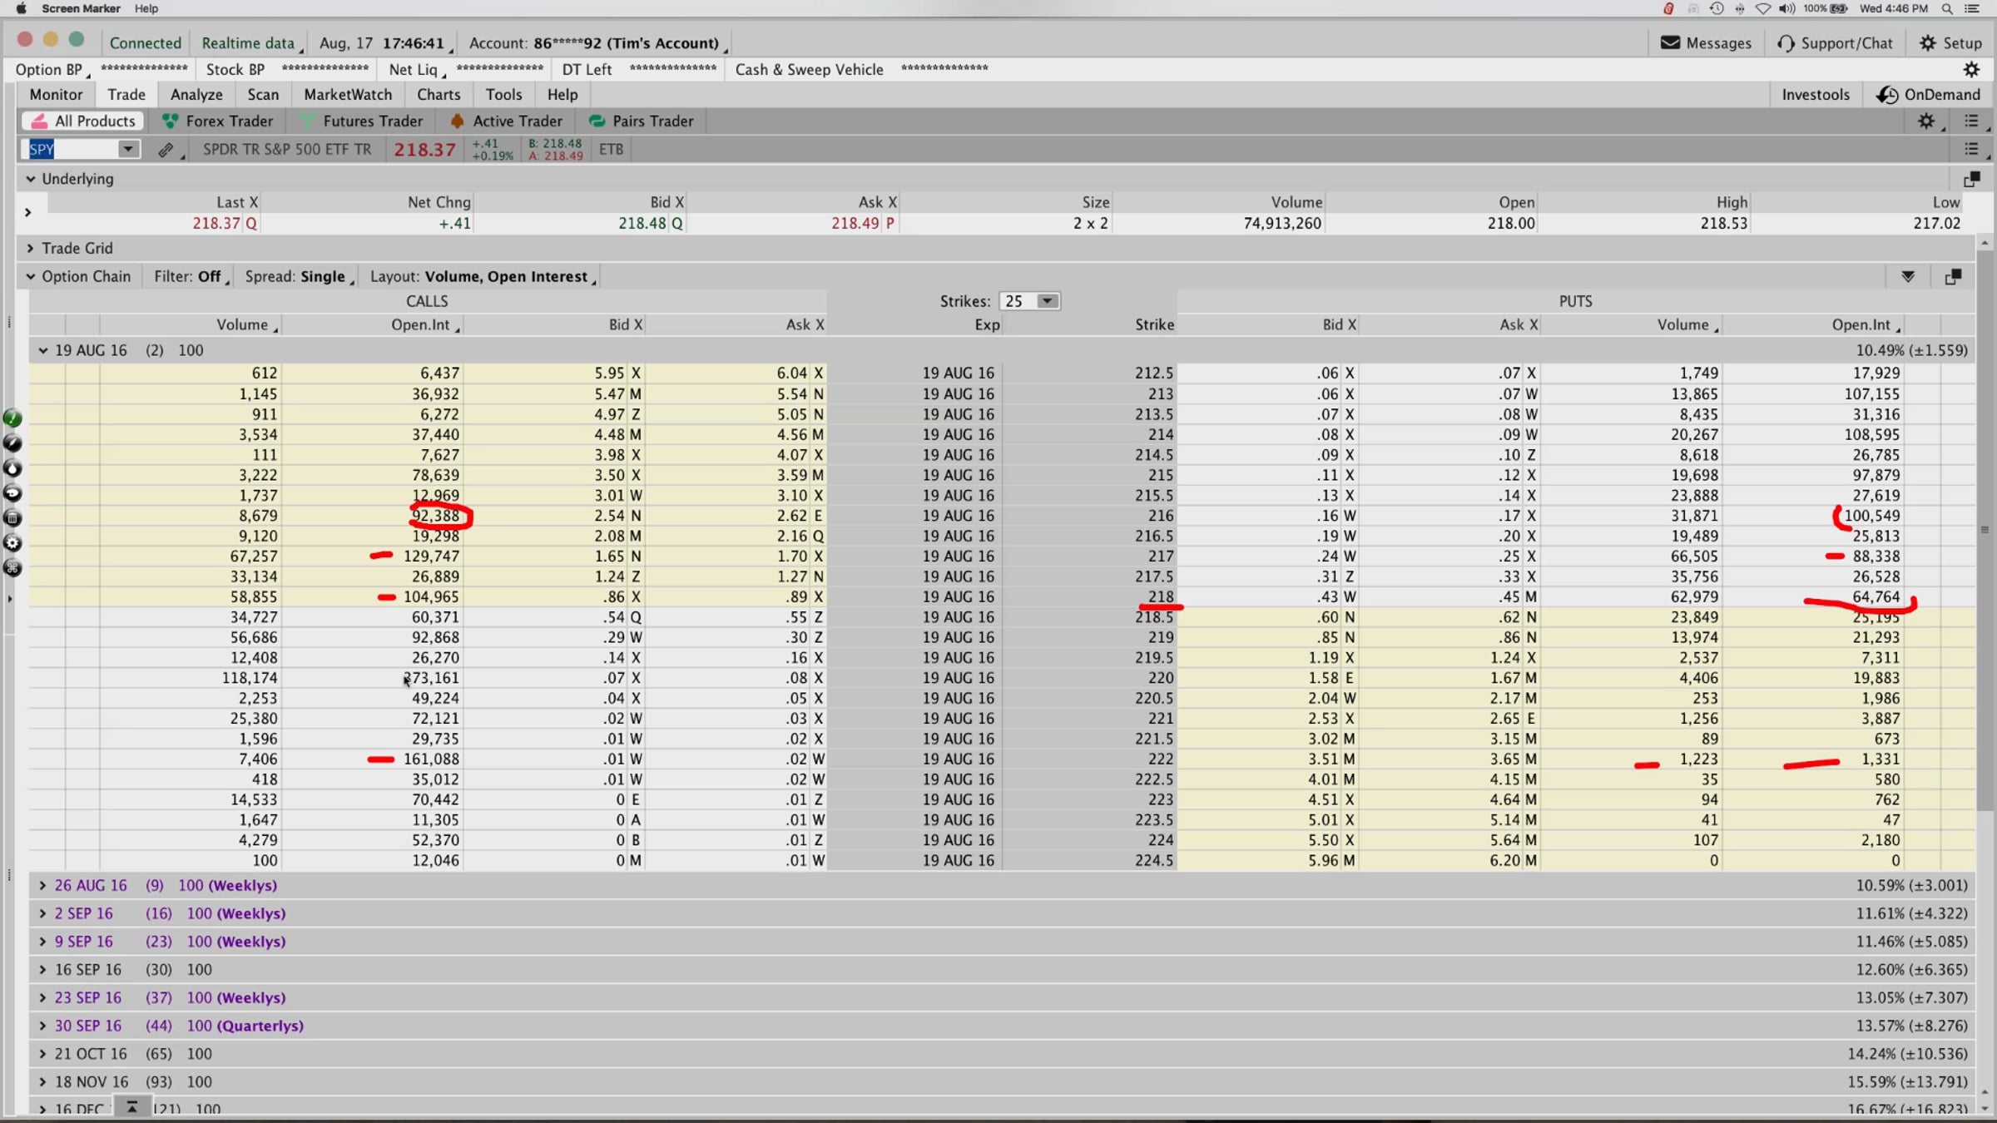Click the Messages envelope icon

click(1670, 42)
